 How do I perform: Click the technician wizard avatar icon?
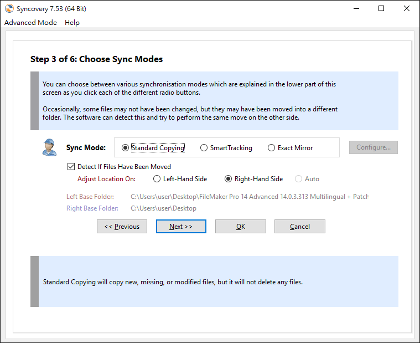(49, 147)
